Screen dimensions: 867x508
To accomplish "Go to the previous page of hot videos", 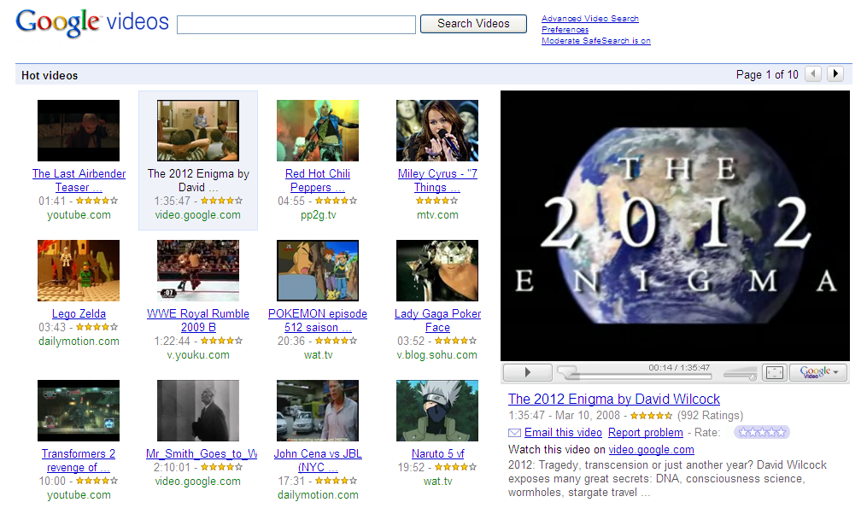I will (x=813, y=74).
